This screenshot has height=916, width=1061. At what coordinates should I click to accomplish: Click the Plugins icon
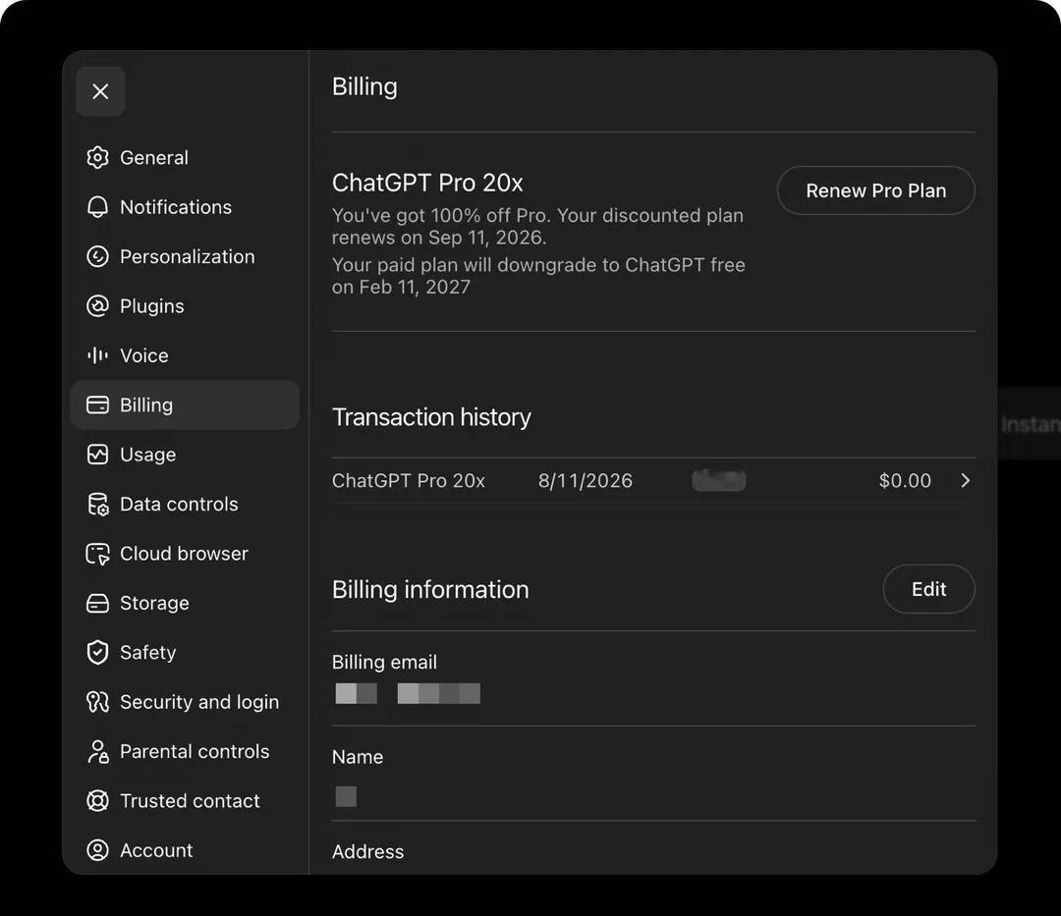[x=97, y=305]
